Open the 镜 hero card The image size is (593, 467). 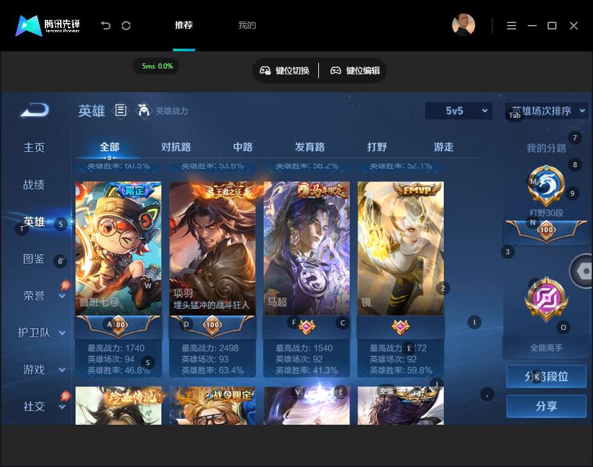[400, 249]
